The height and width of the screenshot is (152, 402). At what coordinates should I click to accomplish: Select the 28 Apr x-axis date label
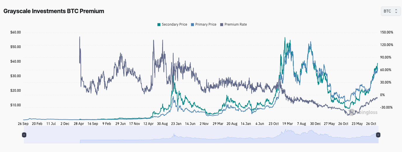[x=79, y=123]
